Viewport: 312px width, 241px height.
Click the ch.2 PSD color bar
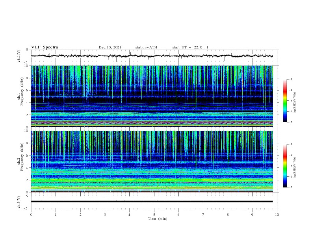(x=285, y=166)
